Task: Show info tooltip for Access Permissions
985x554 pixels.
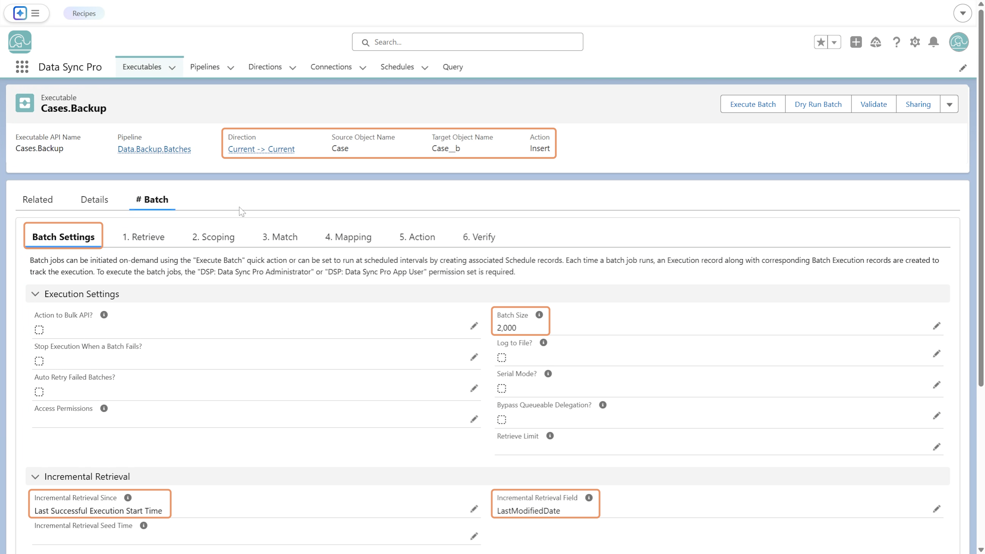Action: [104, 408]
